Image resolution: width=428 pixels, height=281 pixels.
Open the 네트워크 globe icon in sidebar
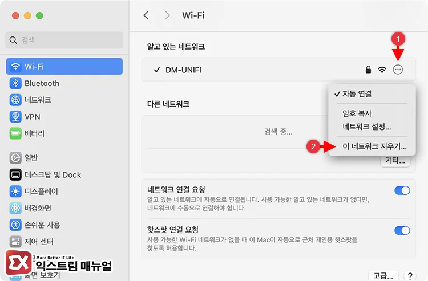pyautogui.click(x=15, y=100)
